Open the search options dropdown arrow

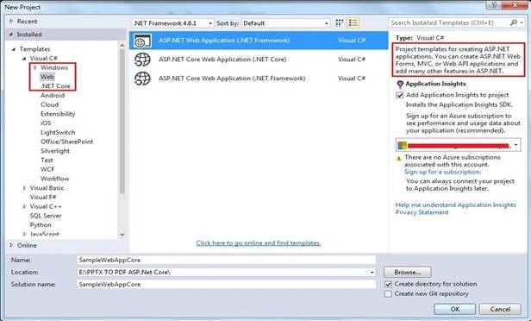point(522,22)
